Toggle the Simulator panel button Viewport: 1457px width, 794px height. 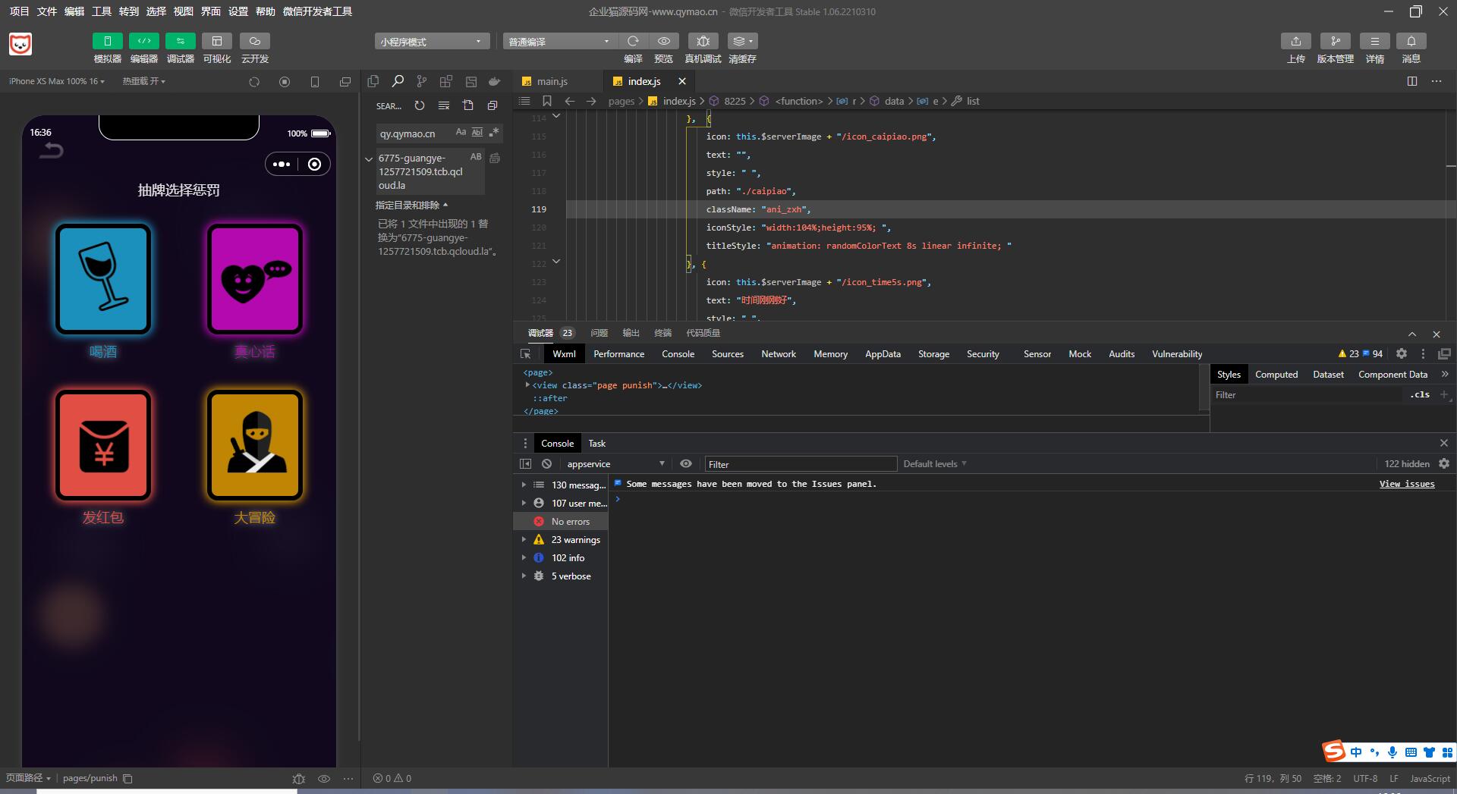[x=107, y=41]
